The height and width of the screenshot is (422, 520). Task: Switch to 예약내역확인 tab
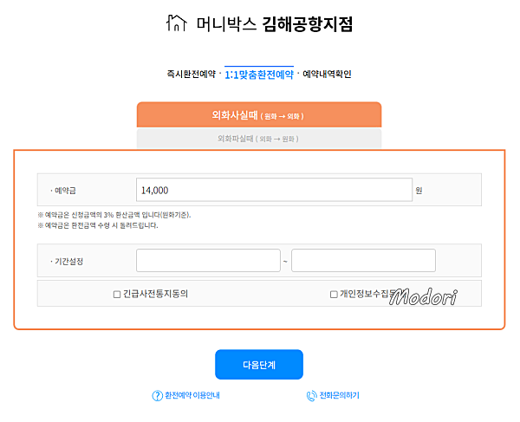pyautogui.click(x=327, y=74)
